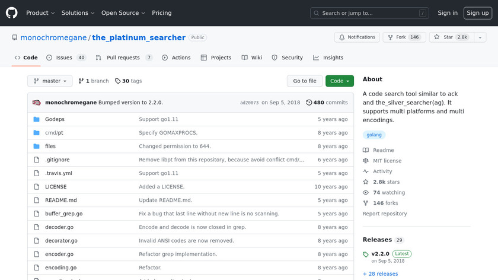
Task: Click the GitHub logo icon
Action: (12, 12)
